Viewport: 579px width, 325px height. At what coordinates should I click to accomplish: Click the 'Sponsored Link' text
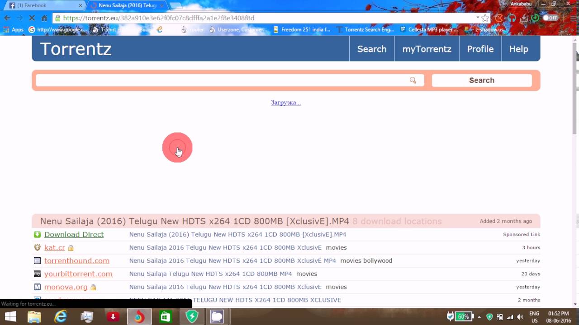click(522, 234)
